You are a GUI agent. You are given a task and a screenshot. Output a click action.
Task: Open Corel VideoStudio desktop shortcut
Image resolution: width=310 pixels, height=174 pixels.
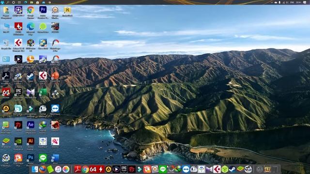pyautogui.click(x=6, y=158)
